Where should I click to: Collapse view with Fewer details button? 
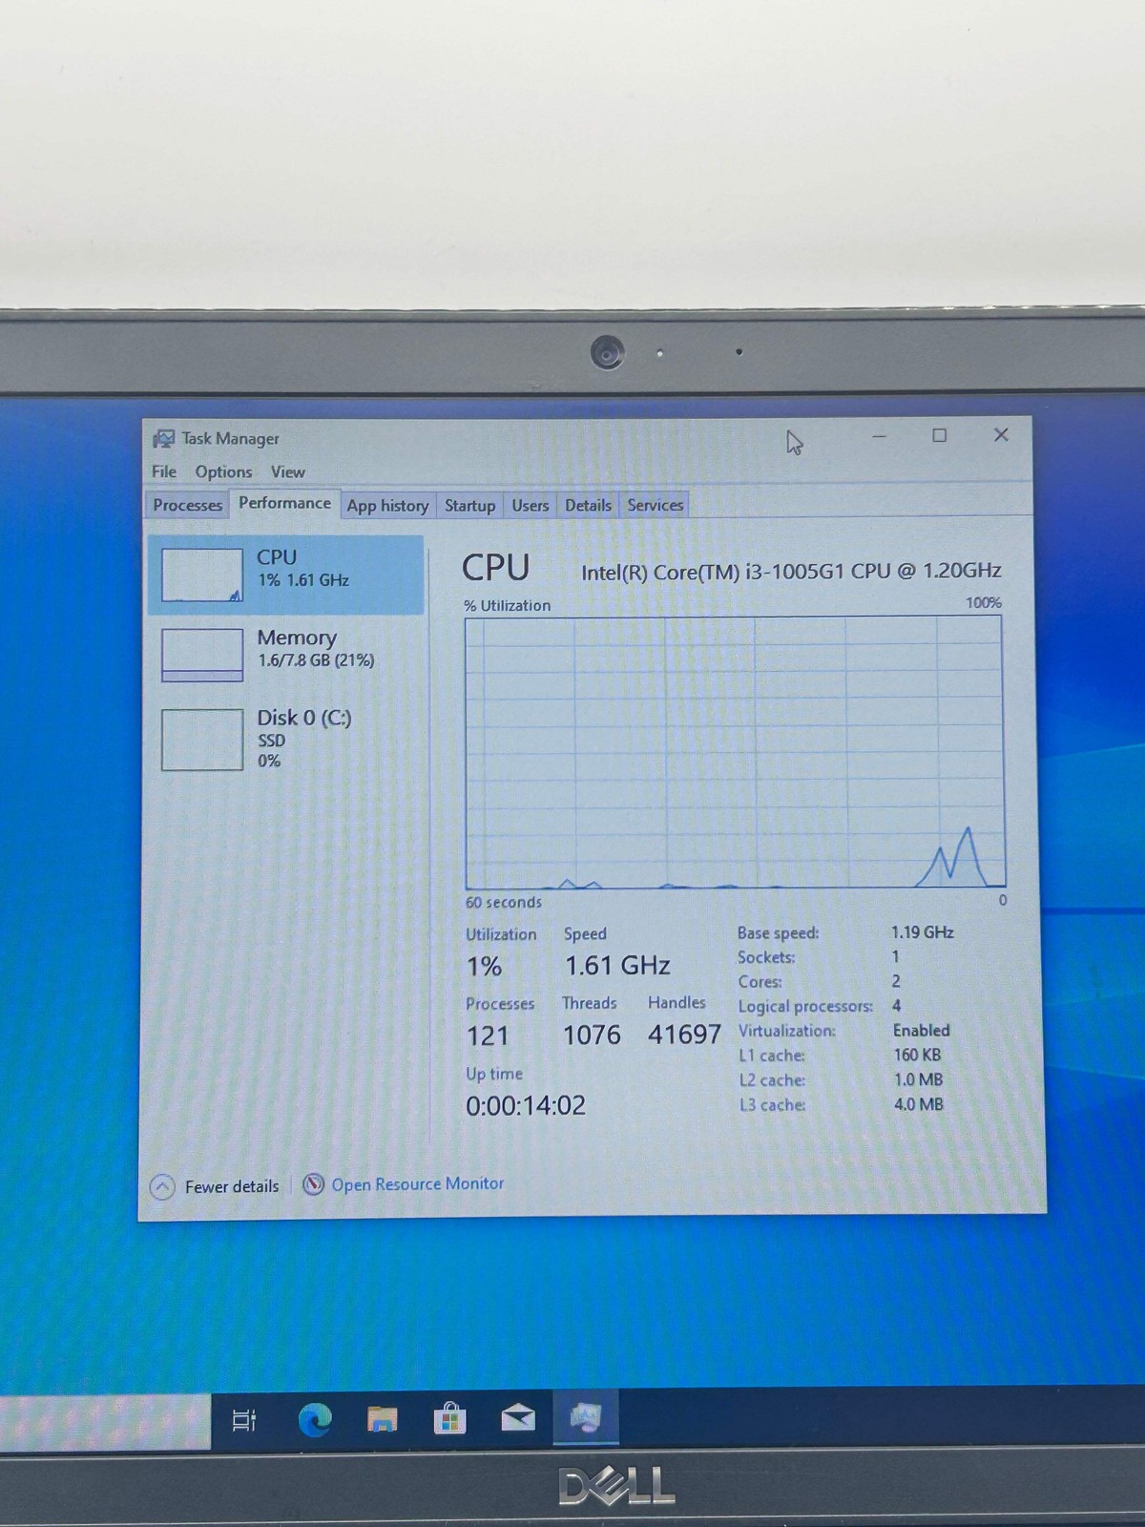[x=215, y=1186]
